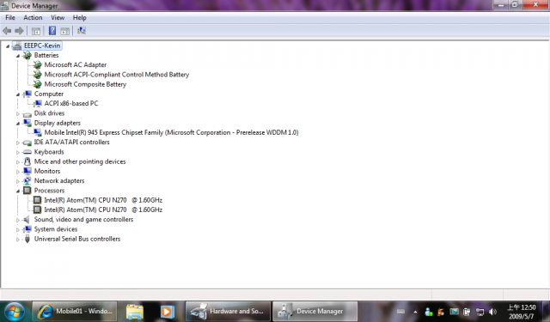
Task: Select Microsoft Composite Battery device
Action: coord(85,84)
